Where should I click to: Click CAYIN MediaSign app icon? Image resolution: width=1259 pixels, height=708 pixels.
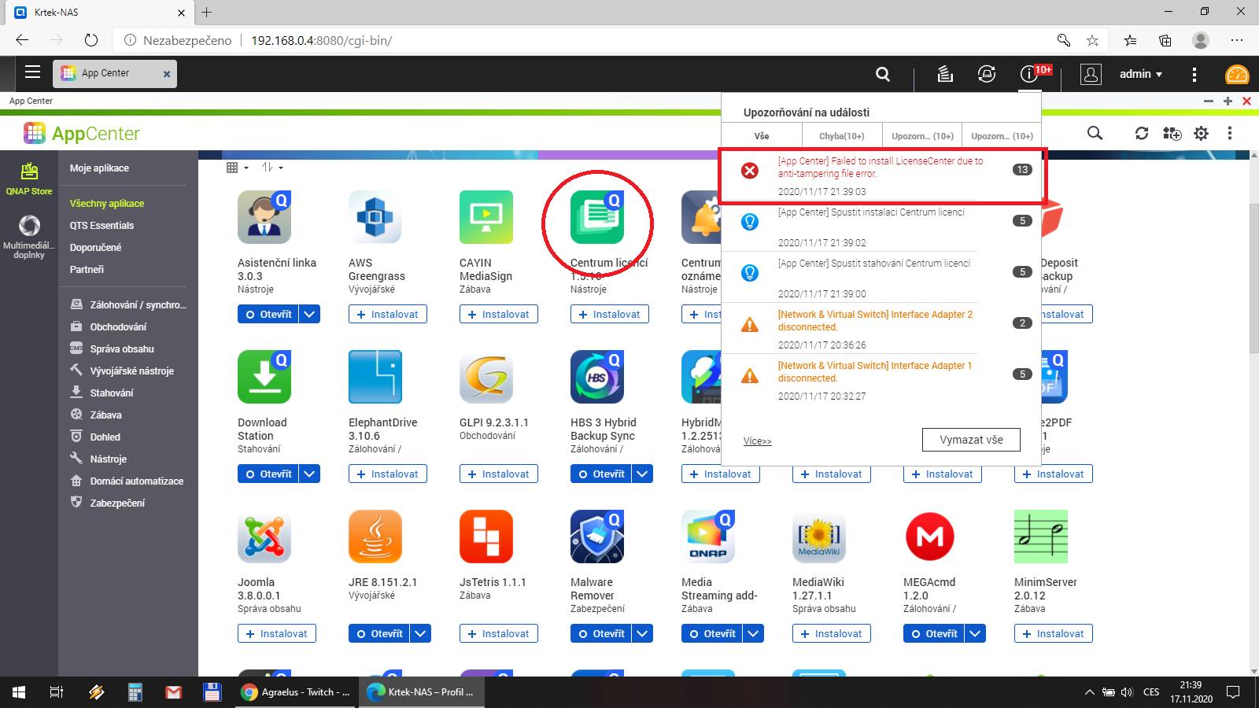pos(486,217)
